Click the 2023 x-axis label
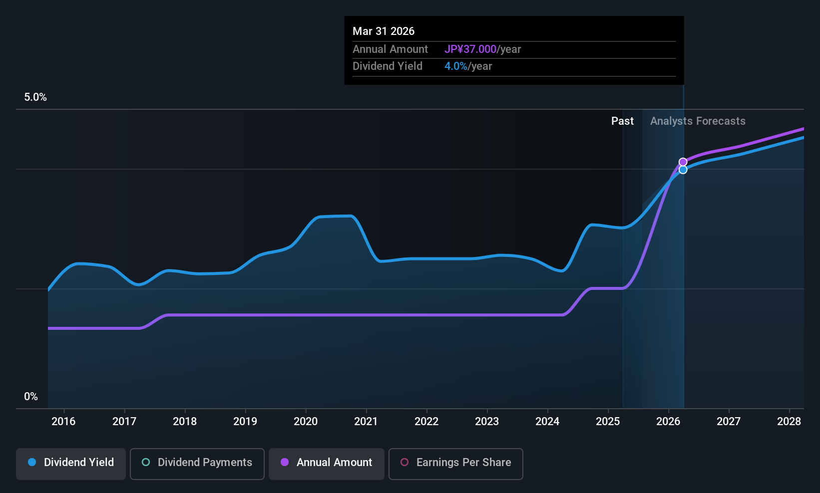820x493 pixels. (487, 422)
